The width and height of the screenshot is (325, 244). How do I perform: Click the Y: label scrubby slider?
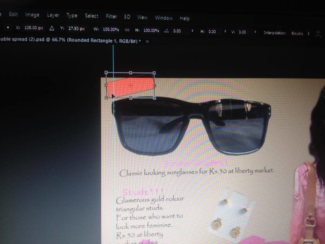[x=62, y=28]
